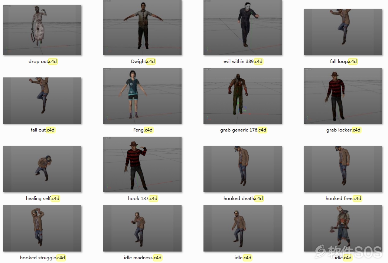Click the file name "hook 137.c4d"
Image resolution: width=388 pixels, height=263 pixels.
coord(143,198)
